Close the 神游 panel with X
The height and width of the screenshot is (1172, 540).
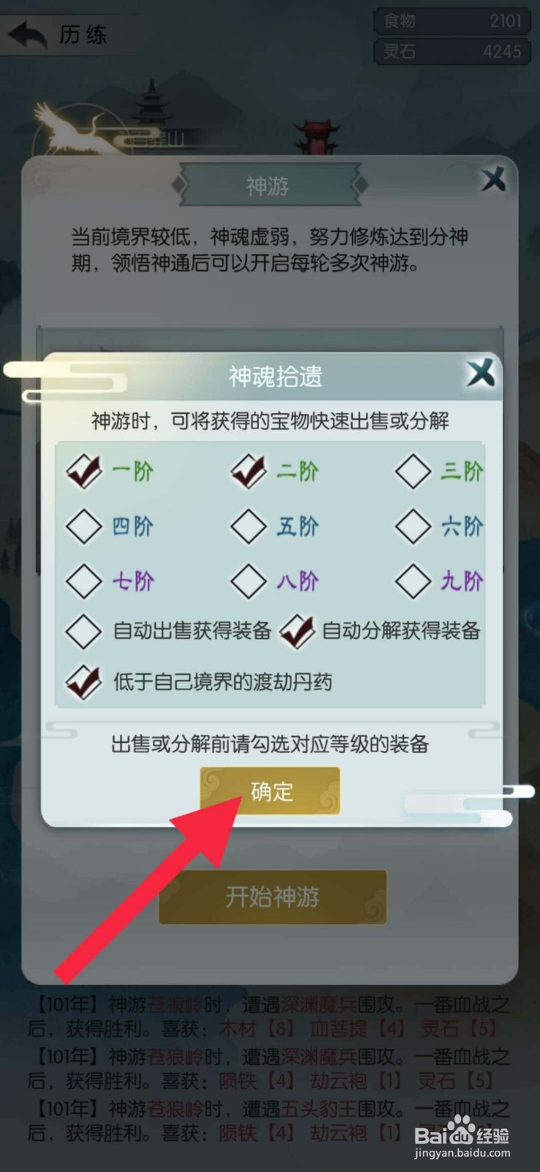(x=493, y=179)
